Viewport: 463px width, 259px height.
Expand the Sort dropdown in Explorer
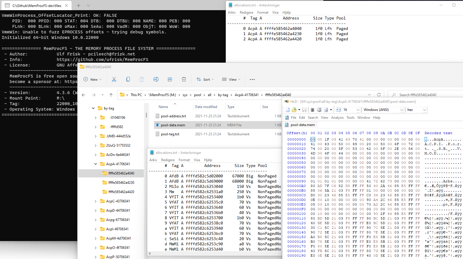pyautogui.click(x=205, y=79)
